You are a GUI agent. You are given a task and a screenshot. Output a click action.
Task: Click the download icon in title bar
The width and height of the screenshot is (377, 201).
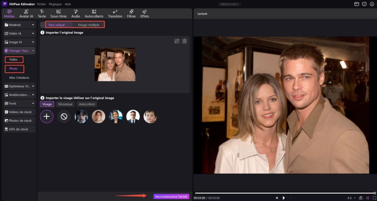[x=372, y=4]
